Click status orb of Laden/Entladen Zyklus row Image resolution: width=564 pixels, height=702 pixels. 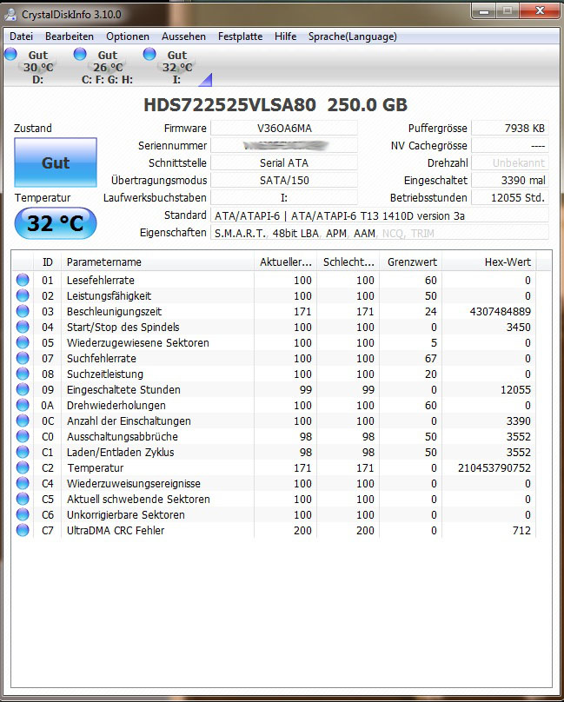(23, 452)
